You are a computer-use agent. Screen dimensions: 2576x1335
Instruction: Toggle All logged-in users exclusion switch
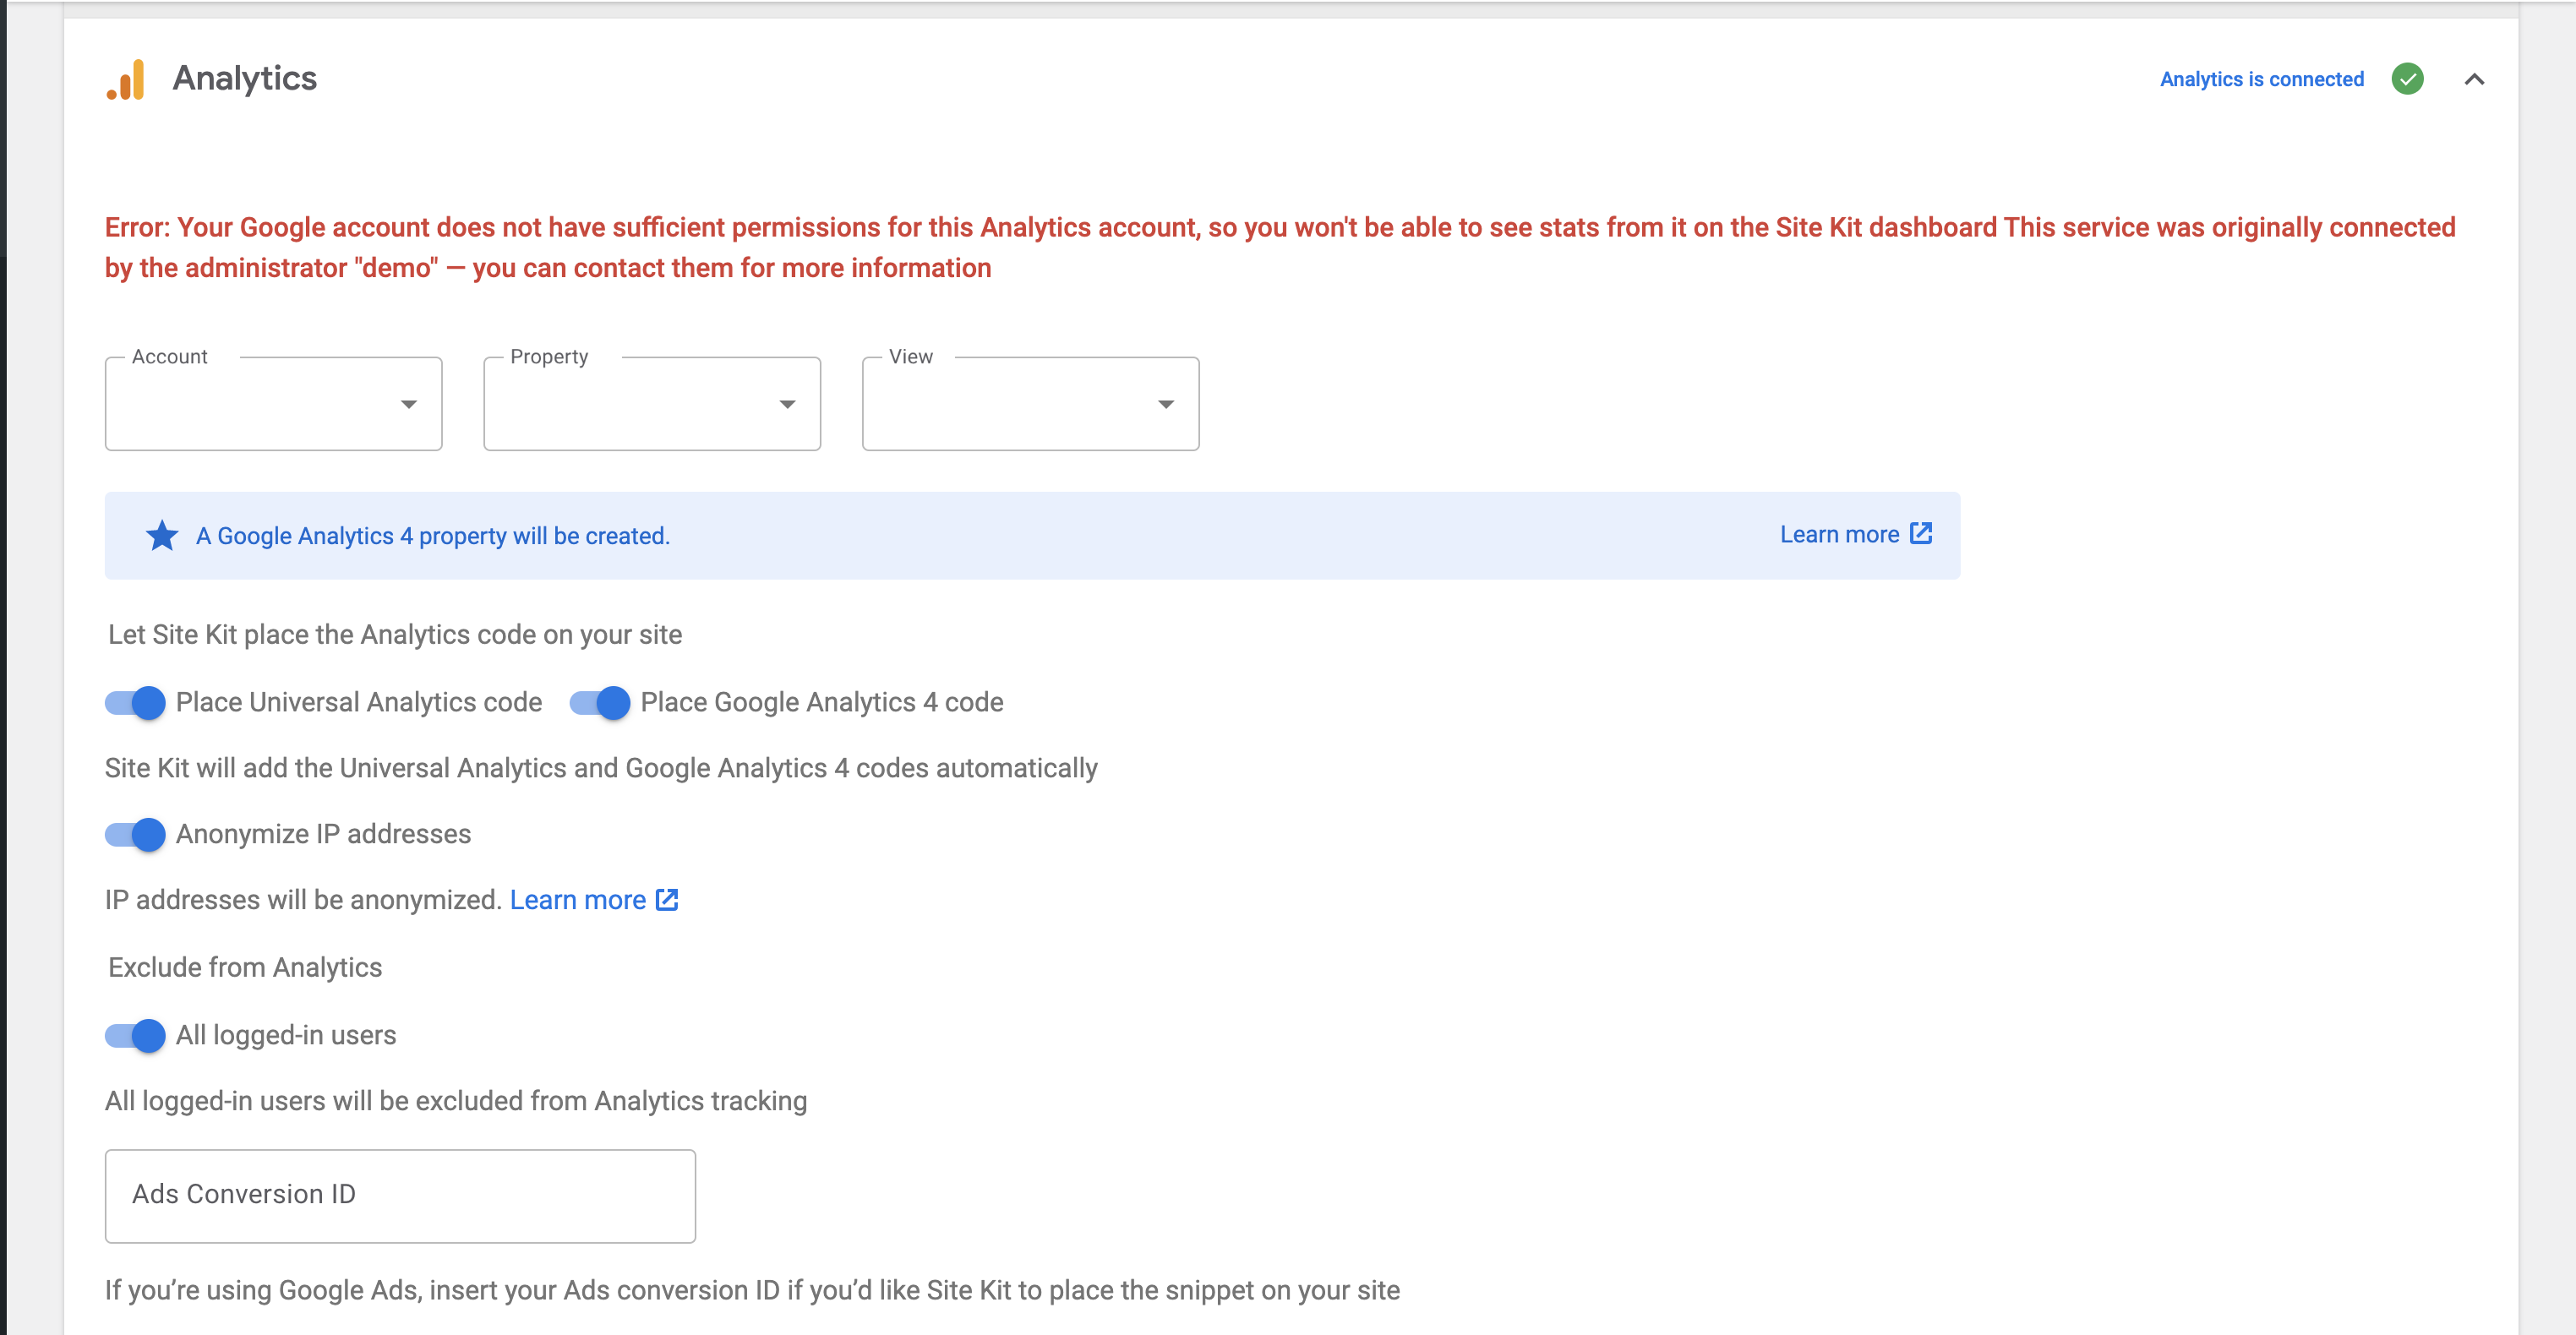tap(135, 1036)
